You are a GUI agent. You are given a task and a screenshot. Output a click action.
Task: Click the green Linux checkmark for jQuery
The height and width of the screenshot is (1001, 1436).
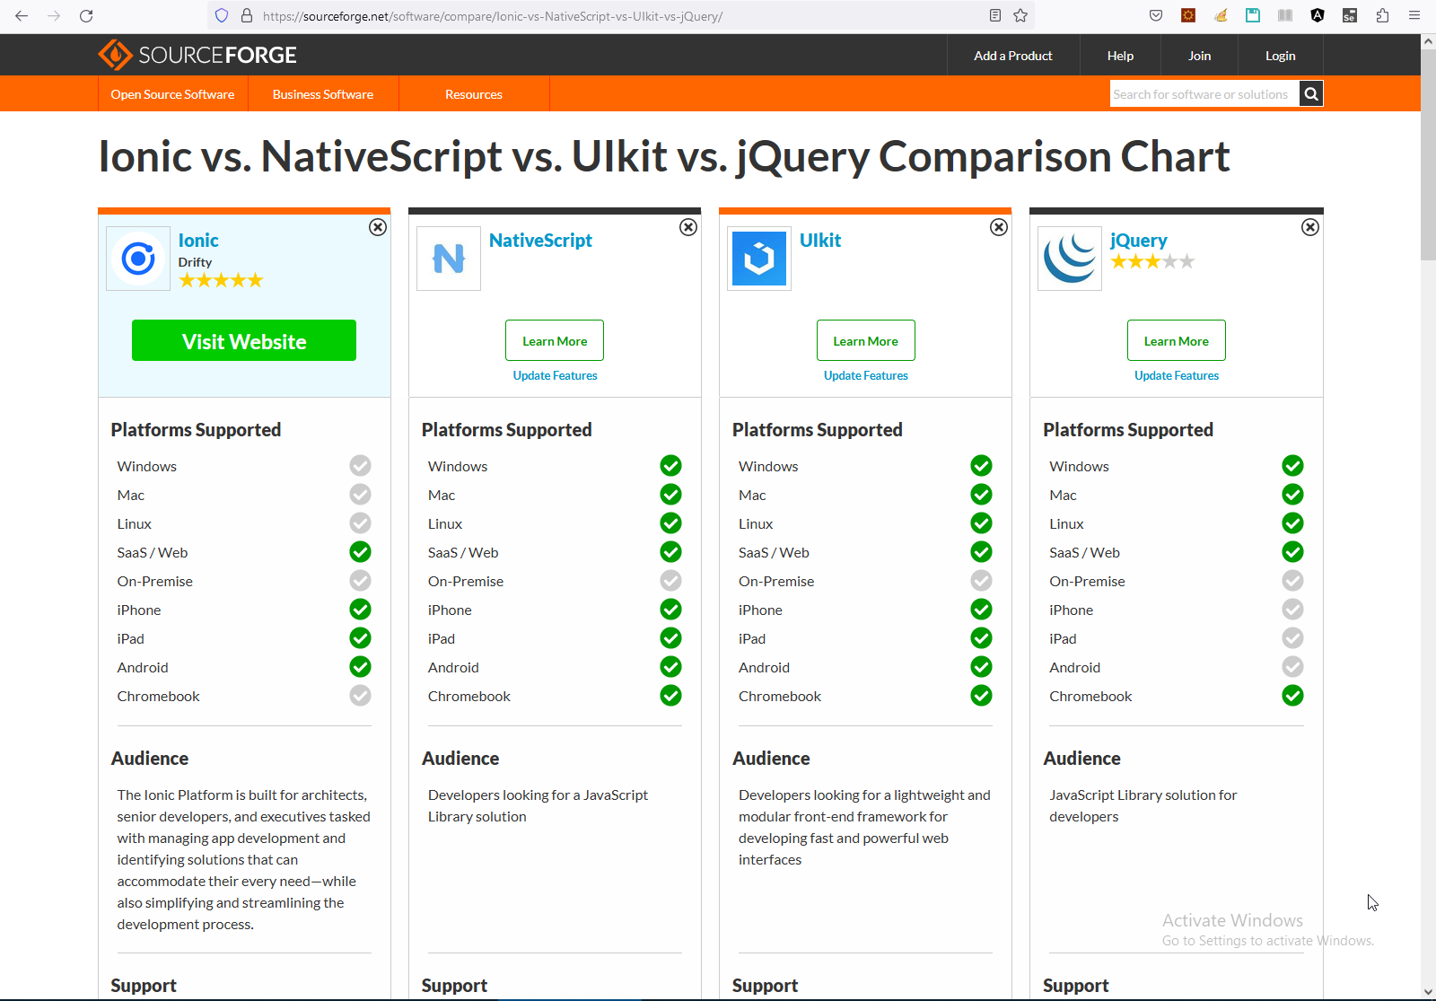tap(1292, 523)
